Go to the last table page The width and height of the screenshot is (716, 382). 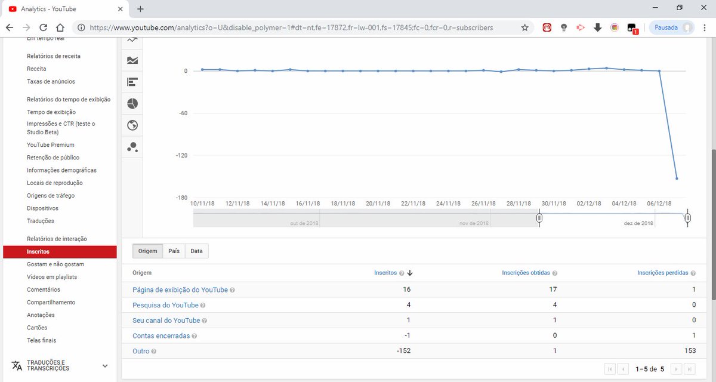click(x=689, y=369)
